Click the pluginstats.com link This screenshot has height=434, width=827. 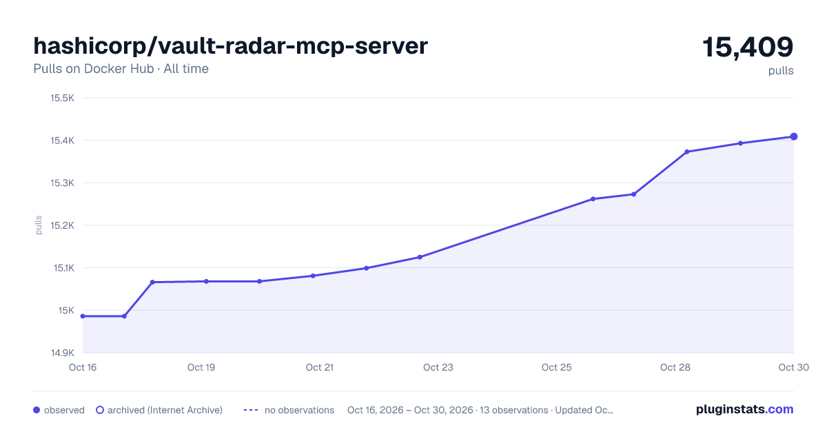pyautogui.click(x=744, y=409)
